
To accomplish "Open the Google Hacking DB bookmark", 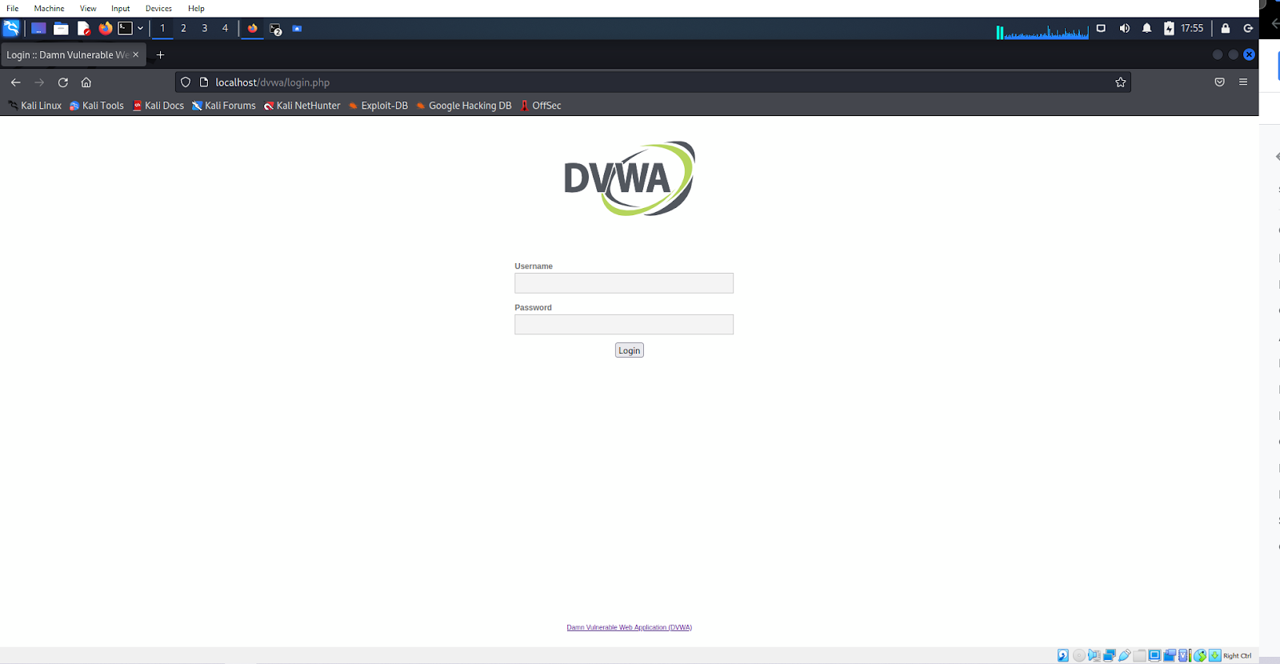I will tap(464, 106).
